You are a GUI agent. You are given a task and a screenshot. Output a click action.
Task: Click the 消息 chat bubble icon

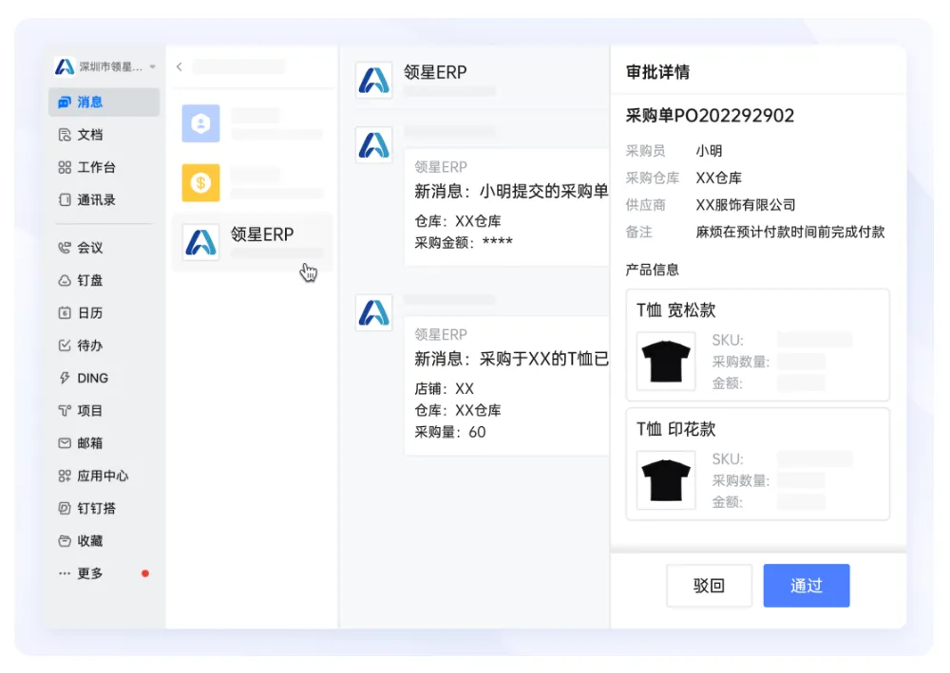(x=65, y=102)
